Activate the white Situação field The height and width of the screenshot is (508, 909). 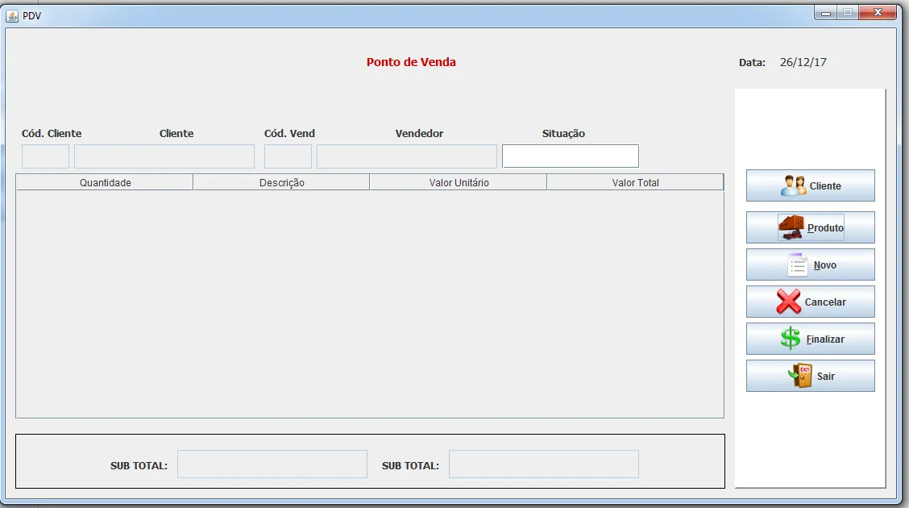(571, 156)
